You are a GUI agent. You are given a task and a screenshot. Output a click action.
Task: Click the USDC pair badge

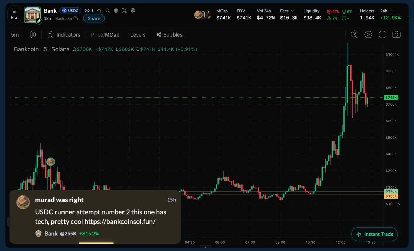pos(70,11)
